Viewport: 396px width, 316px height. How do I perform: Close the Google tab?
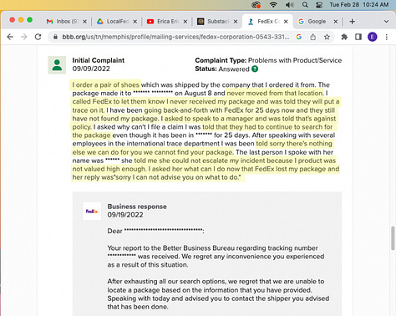coord(336,22)
